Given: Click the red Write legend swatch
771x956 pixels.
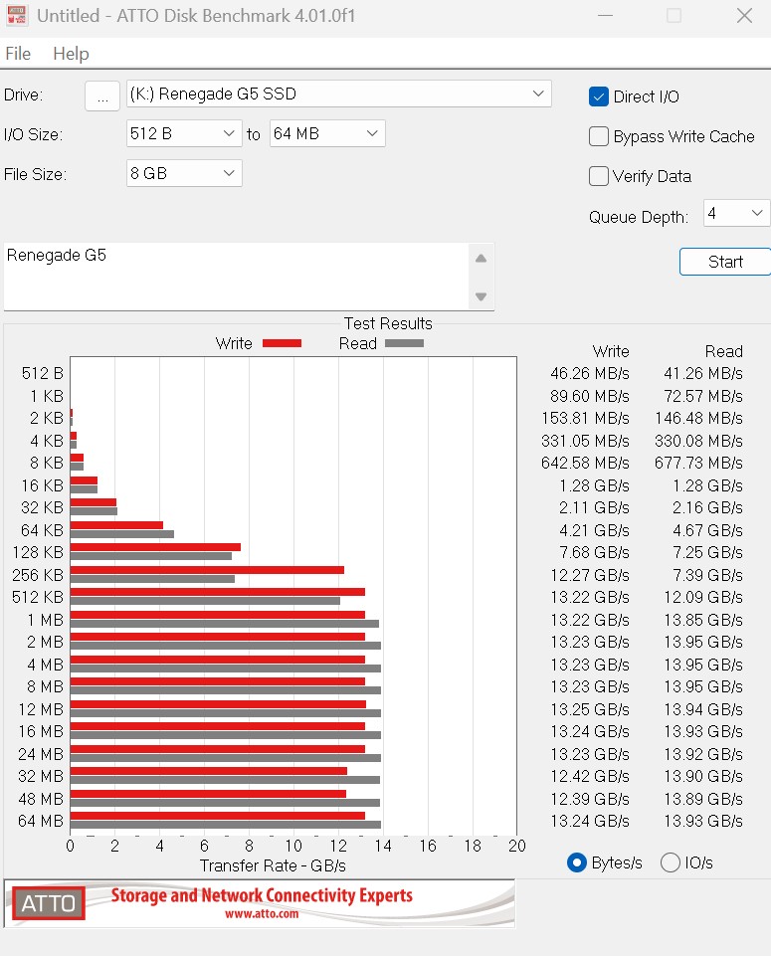Looking at the screenshot, I should pos(282,344).
